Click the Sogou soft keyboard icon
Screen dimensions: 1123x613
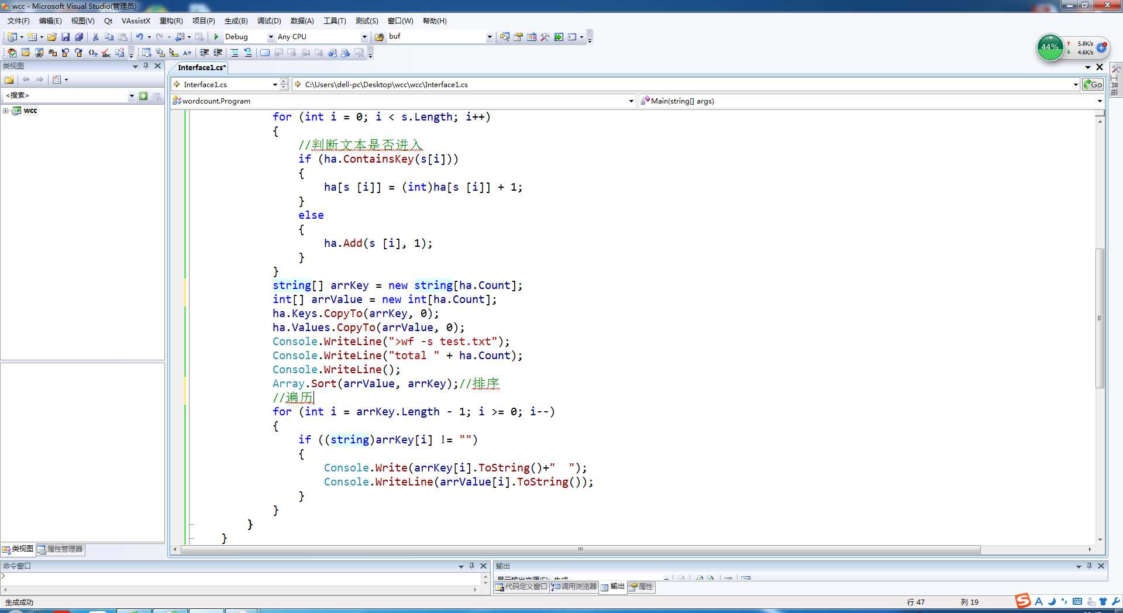(1077, 601)
